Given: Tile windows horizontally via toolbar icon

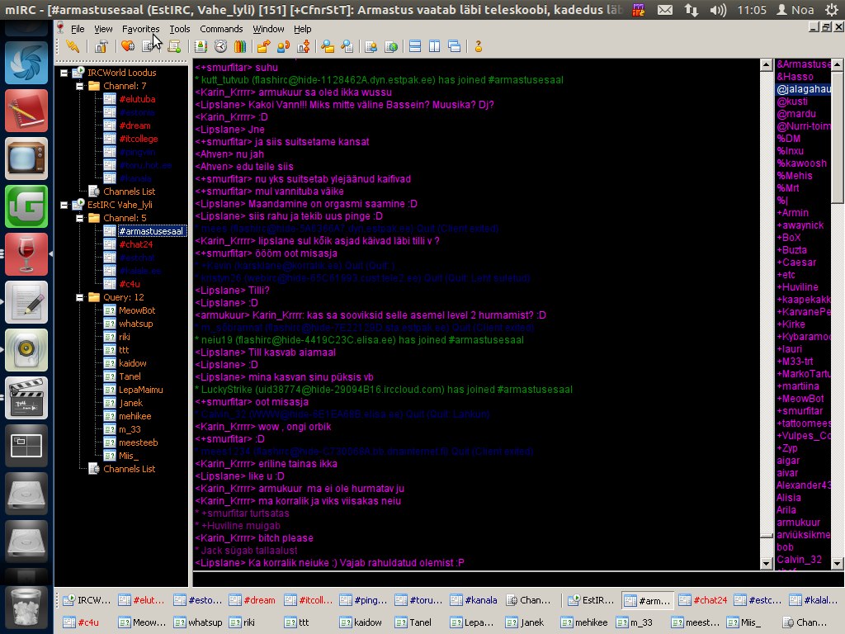Looking at the screenshot, I should point(415,47).
